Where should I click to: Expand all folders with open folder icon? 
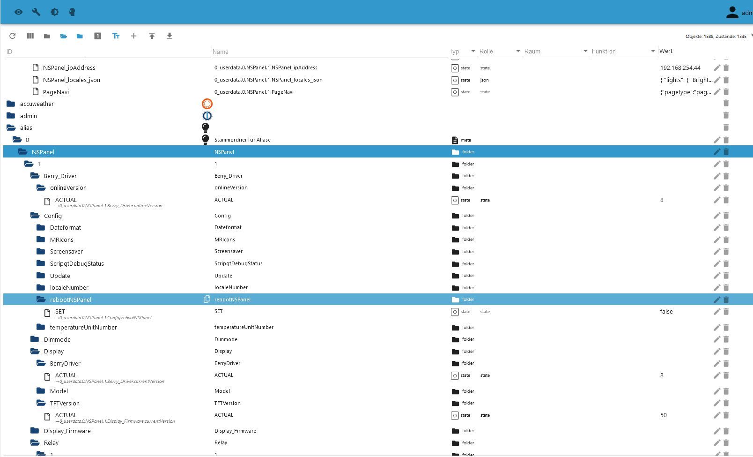click(63, 36)
